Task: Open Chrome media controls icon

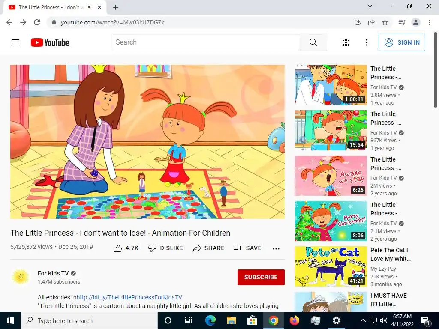Action: pos(402,22)
